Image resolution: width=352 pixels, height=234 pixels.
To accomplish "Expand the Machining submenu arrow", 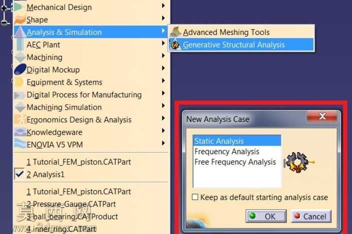I will coord(163,55).
